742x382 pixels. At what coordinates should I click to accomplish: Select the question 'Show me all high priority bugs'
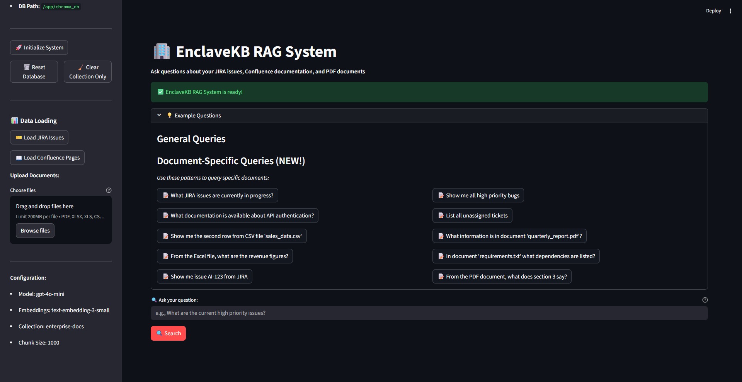[x=478, y=195]
